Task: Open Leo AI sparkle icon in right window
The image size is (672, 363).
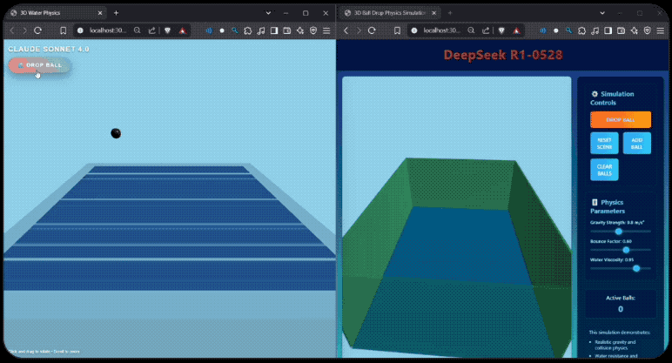Action: point(634,30)
